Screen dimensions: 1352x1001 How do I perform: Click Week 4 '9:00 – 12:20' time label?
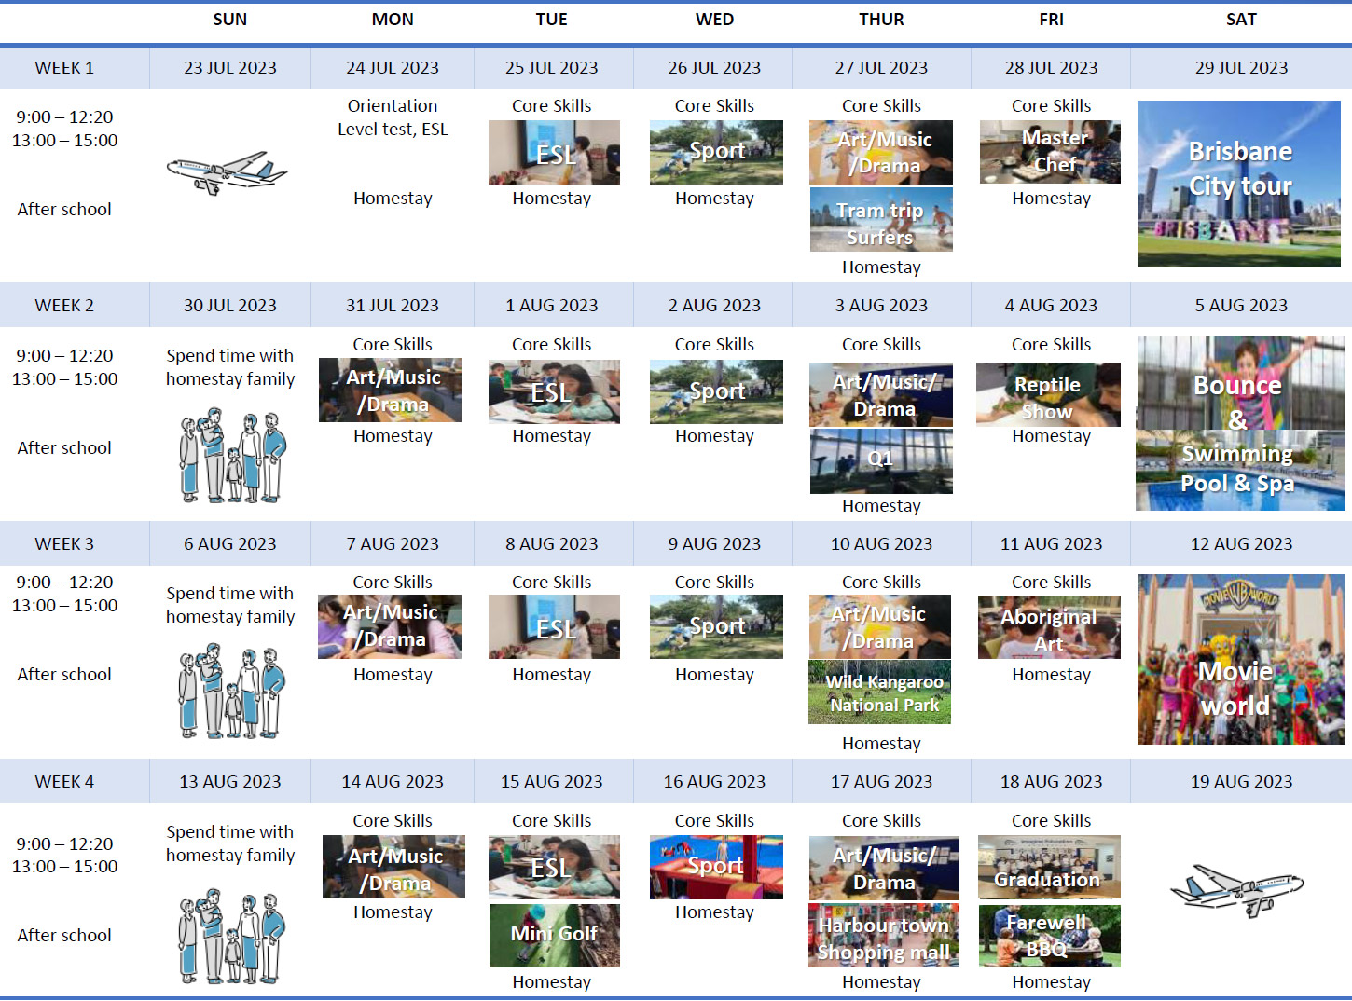click(64, 844)
